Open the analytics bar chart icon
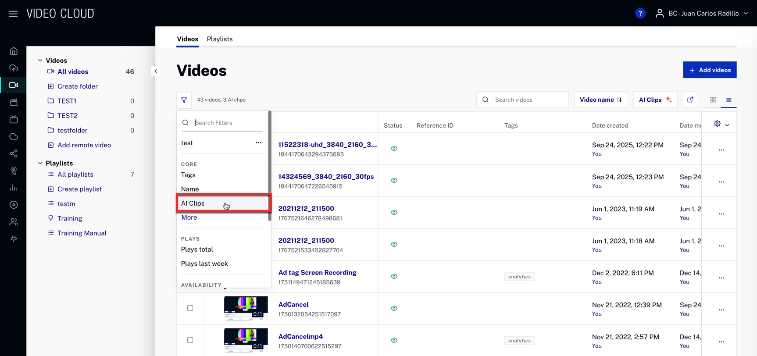The width and height of the screenshot is (757, 356). click(14, 188)
